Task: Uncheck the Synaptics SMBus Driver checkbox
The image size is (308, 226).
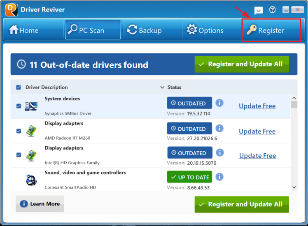Action: pos(19,106)
